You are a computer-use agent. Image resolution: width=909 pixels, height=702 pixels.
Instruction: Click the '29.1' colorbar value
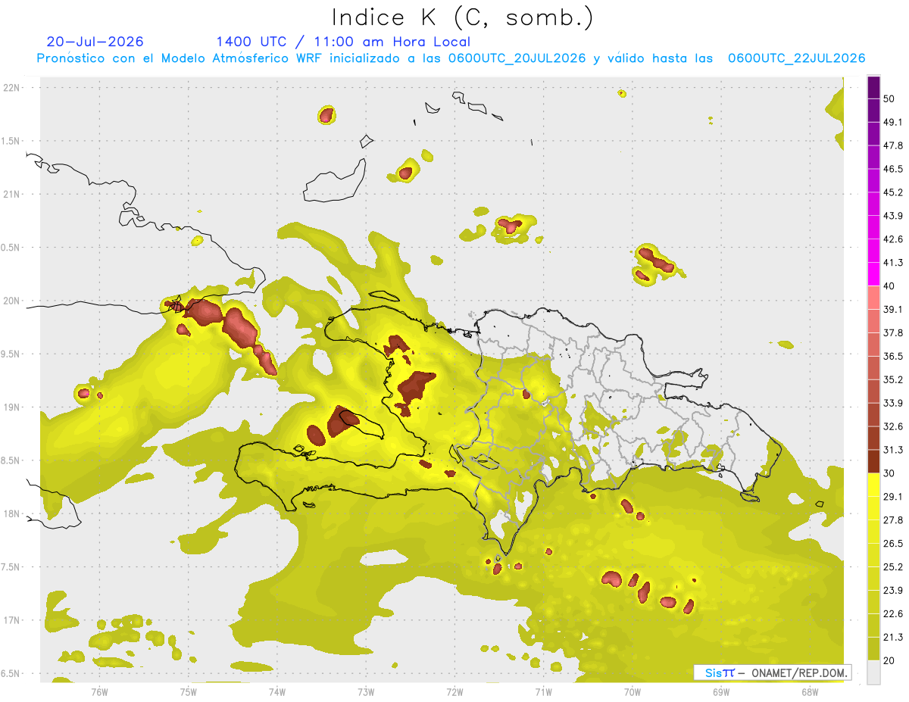tap(893, 497)
